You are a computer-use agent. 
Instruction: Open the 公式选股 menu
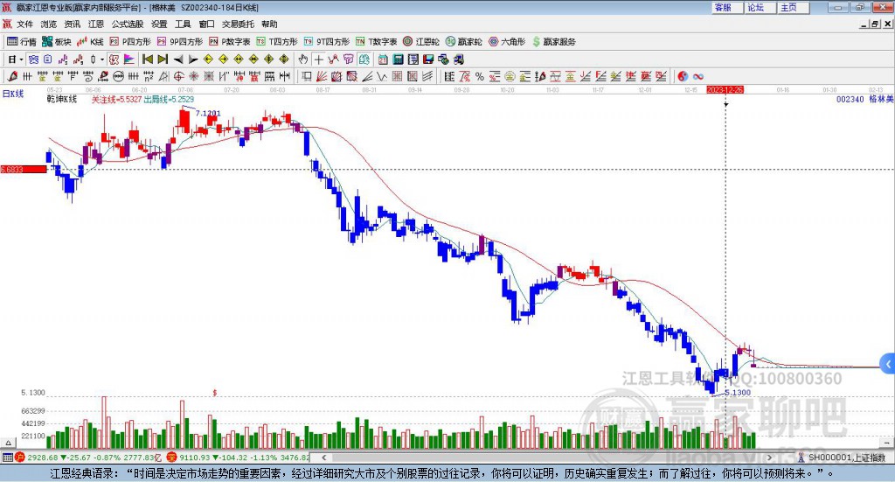pos(128,24)
